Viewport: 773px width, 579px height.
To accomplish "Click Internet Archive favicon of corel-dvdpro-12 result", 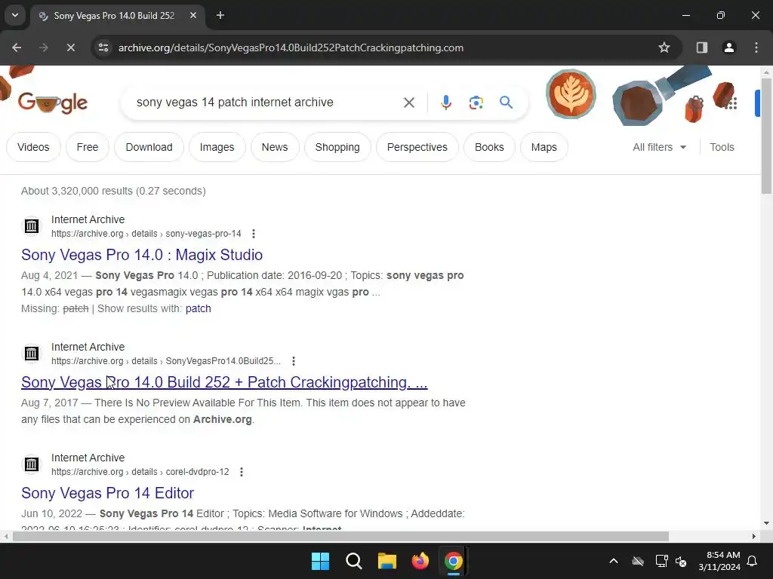I will point(32,464).
